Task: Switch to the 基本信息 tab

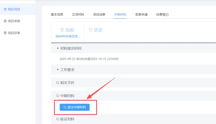Action: tap(57, 15)
